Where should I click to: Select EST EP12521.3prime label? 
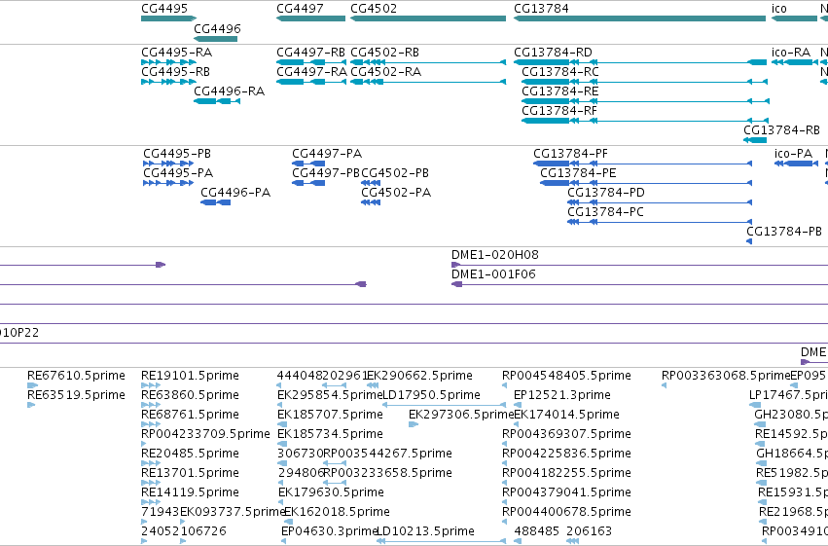point(562,395)
